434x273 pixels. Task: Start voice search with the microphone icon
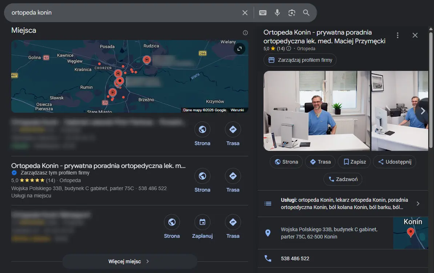click(x=277, y=13)
